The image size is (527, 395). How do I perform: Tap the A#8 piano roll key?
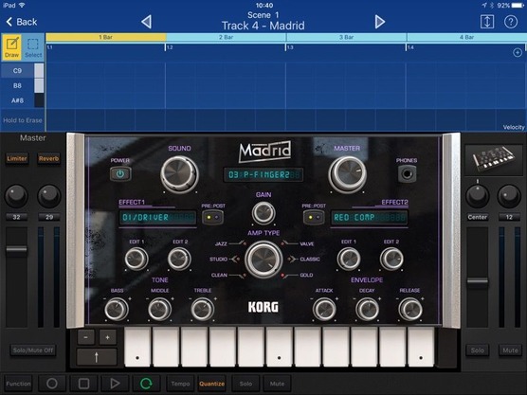tap(22, 100)
